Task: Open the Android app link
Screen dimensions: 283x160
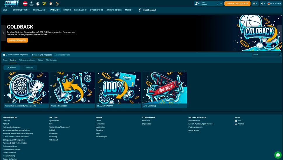Action: [240, 124]
